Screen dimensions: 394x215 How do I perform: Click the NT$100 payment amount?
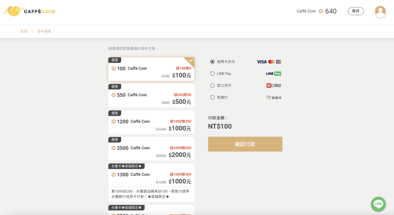point(220,126)
